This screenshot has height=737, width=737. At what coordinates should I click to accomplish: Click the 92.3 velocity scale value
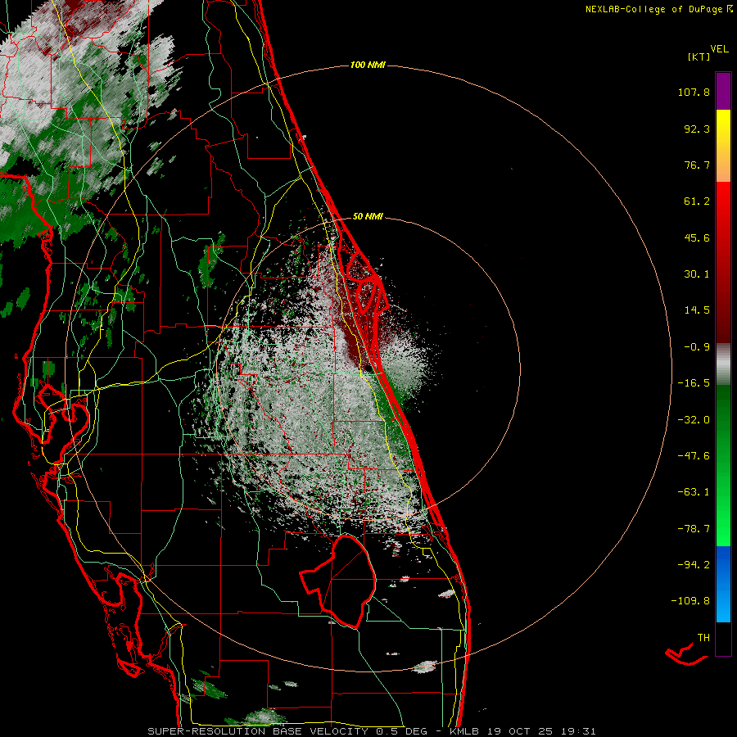697,129
